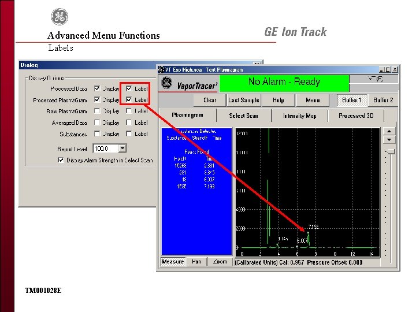Click the GE logo in VaporTracer window

167,83
